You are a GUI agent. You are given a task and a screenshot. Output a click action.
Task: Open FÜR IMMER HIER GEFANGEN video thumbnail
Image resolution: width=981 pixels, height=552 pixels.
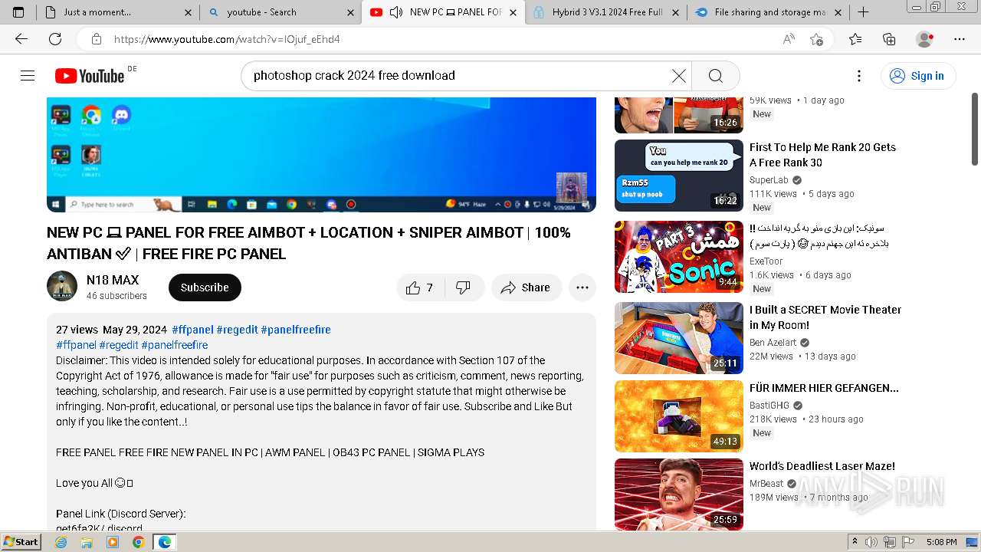(679, 416)
